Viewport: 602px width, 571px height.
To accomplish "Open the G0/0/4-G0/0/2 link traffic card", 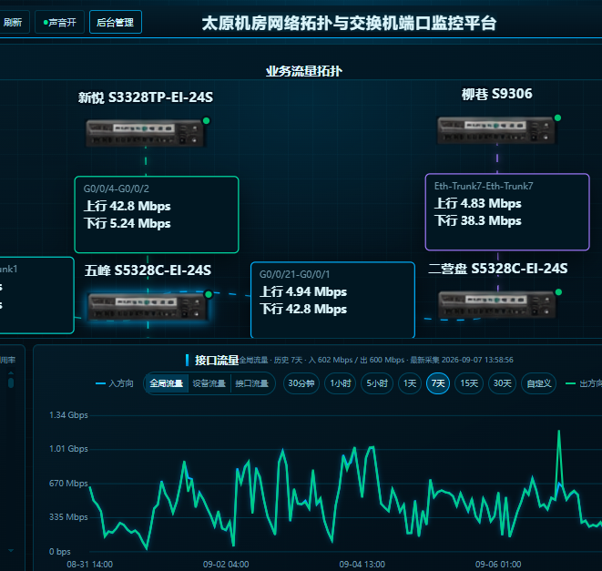I will (157, 215).
